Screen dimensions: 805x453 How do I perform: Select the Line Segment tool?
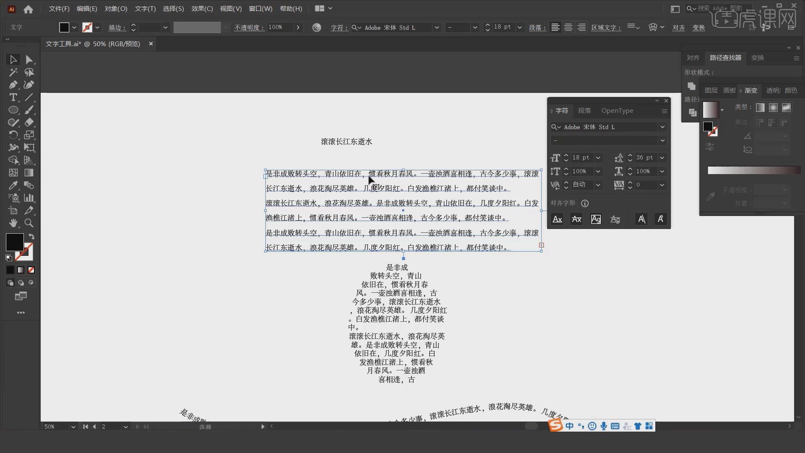29,97
